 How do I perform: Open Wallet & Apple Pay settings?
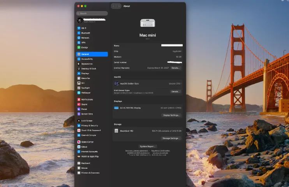click(x=92, y=156)
